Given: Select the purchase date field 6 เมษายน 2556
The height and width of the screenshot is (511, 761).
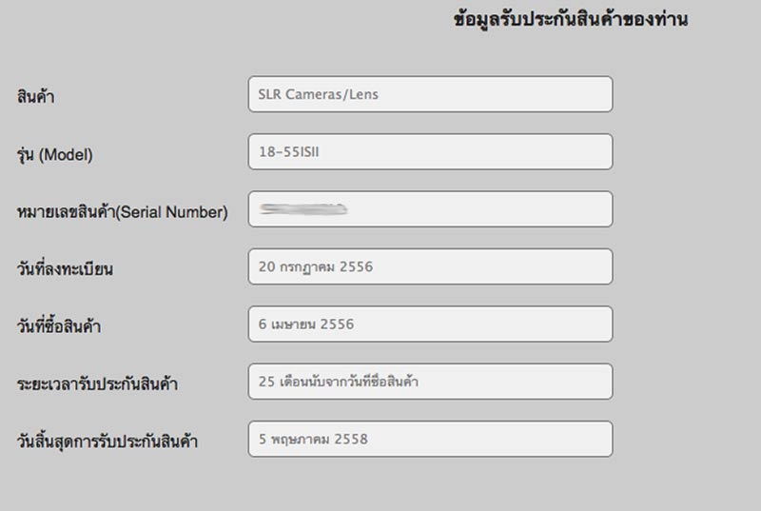Looking at the screenshot, I should 430,324.
